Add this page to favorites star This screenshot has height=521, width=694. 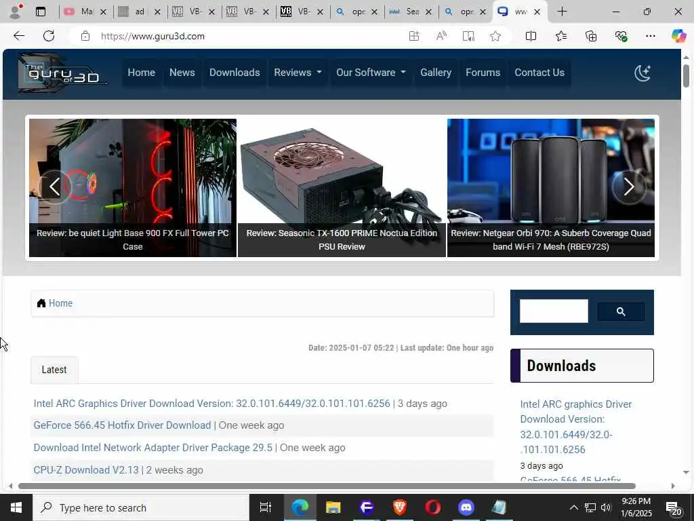tap(495, 36)
